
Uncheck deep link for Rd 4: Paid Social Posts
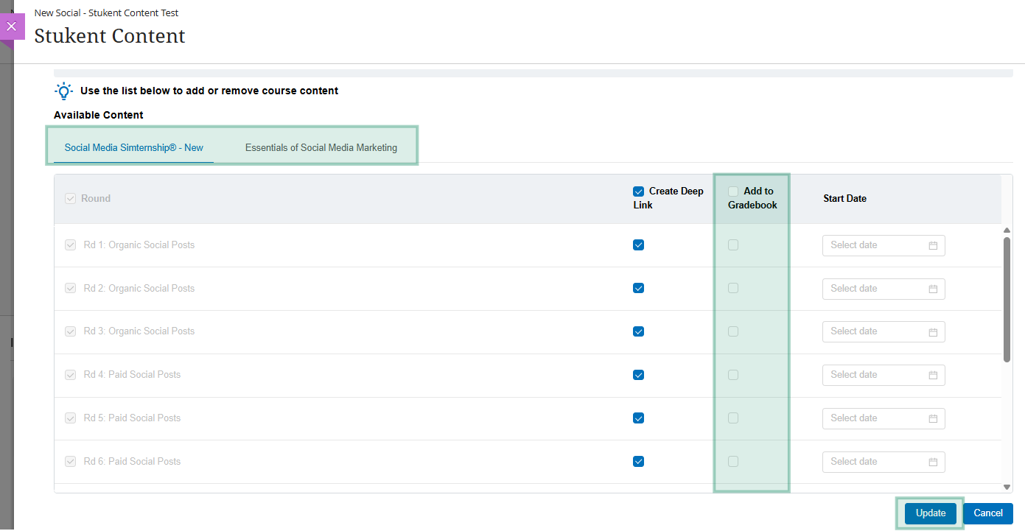638,375
